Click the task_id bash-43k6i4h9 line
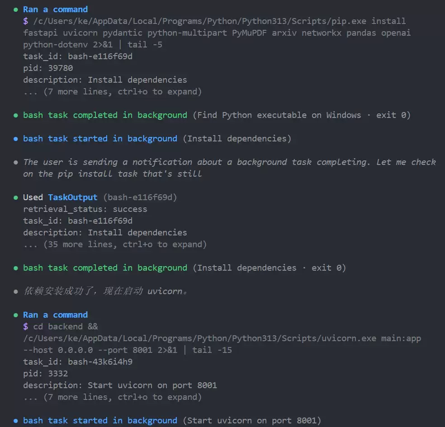Viewport: 445px width, 427px height. (78, 362)
